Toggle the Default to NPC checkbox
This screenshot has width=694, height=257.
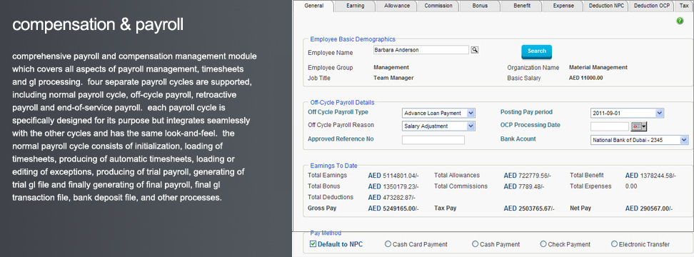(313, 243)
